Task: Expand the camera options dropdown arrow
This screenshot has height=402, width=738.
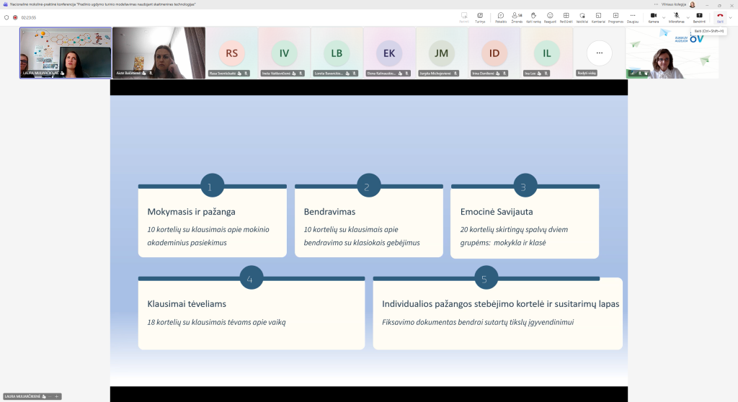Action: [664, 17]
